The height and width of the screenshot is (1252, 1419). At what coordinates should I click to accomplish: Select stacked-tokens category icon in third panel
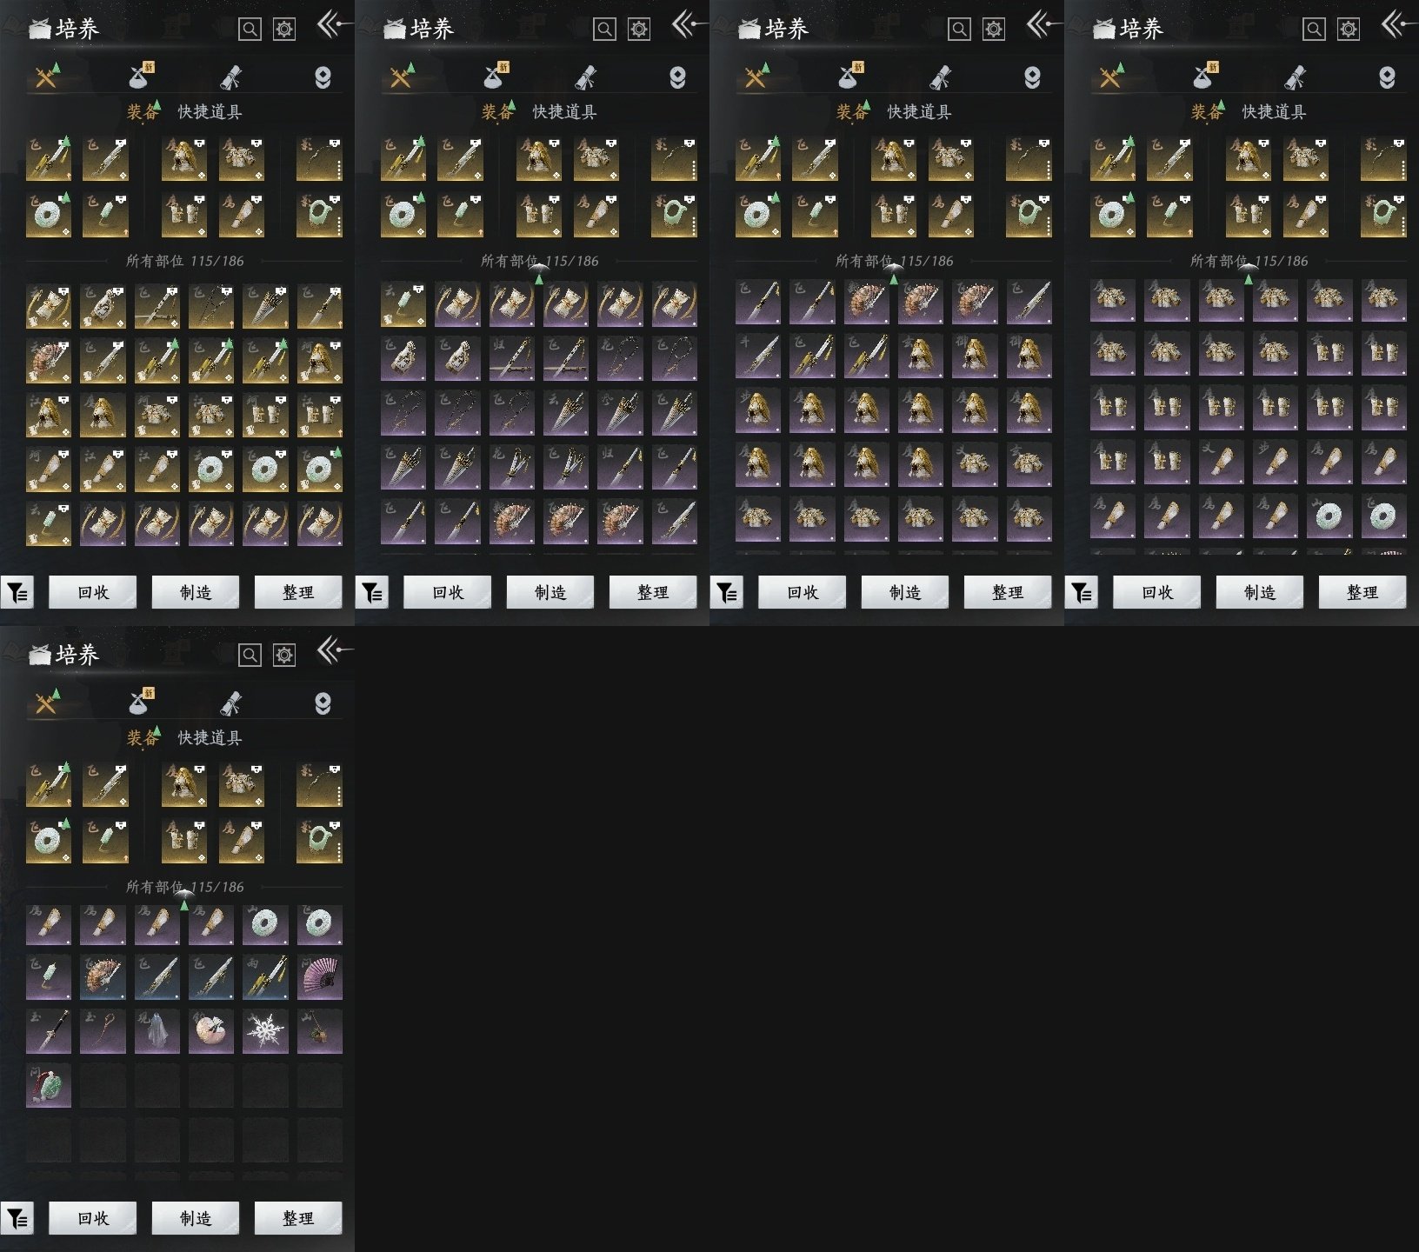1032,77
